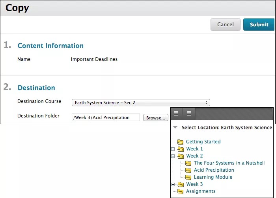
Task: Click the Week 2 folder icon
Action: [x=181, y=156]
